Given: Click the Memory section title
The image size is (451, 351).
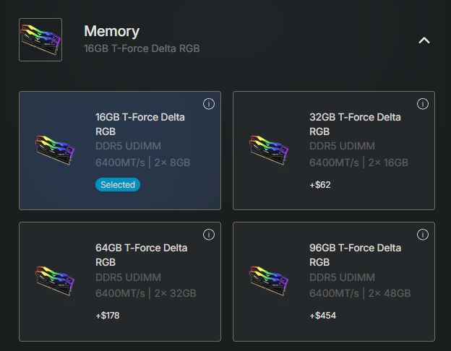Looking at the screenshot, I should (x=112, y=31).
